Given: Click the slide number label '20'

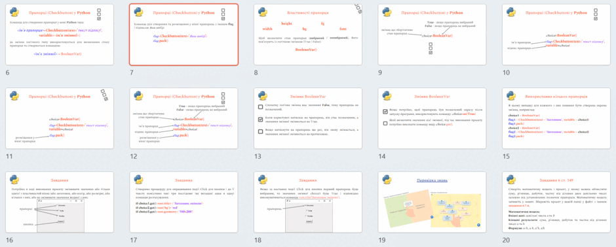Looking at the screenshot, I should click(x=507, y=240).
